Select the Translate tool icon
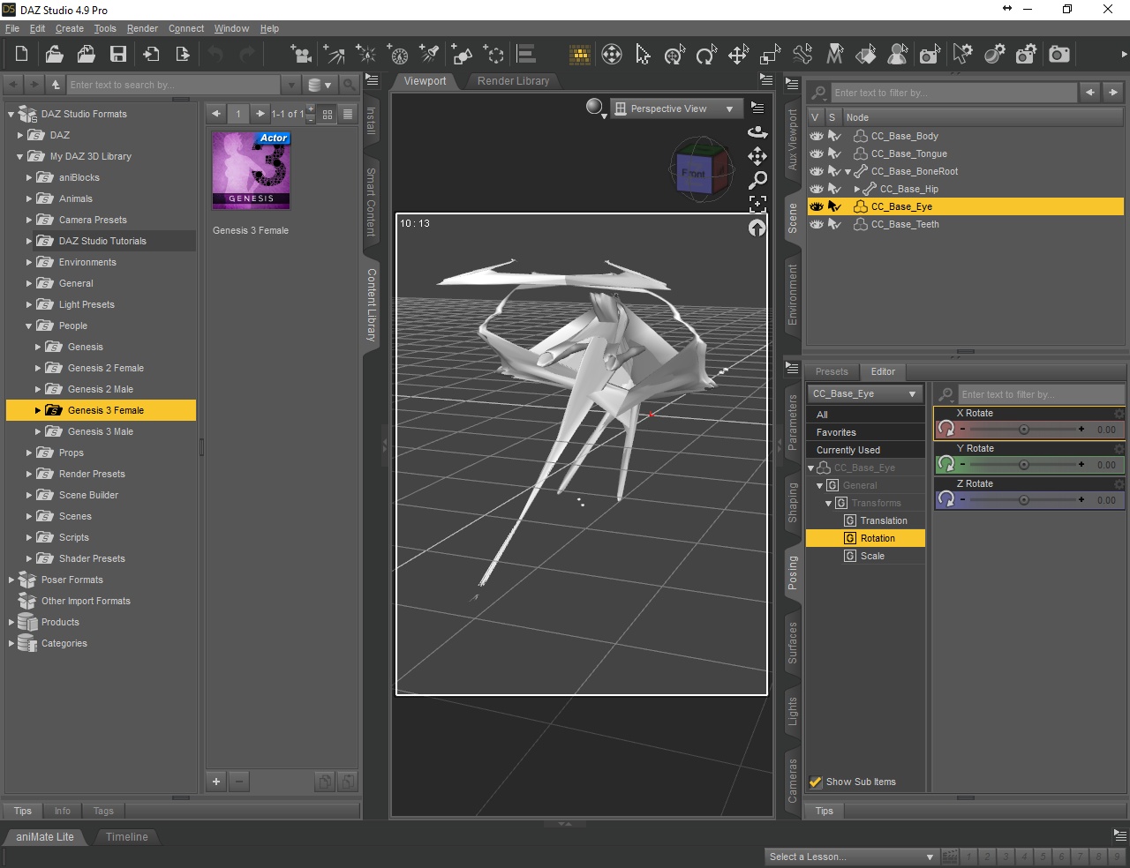This screenshot has height=868, width=1130. [x=738, y=56]
